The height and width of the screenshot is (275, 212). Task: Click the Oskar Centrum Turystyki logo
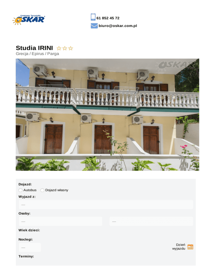[x=28, y=20]
